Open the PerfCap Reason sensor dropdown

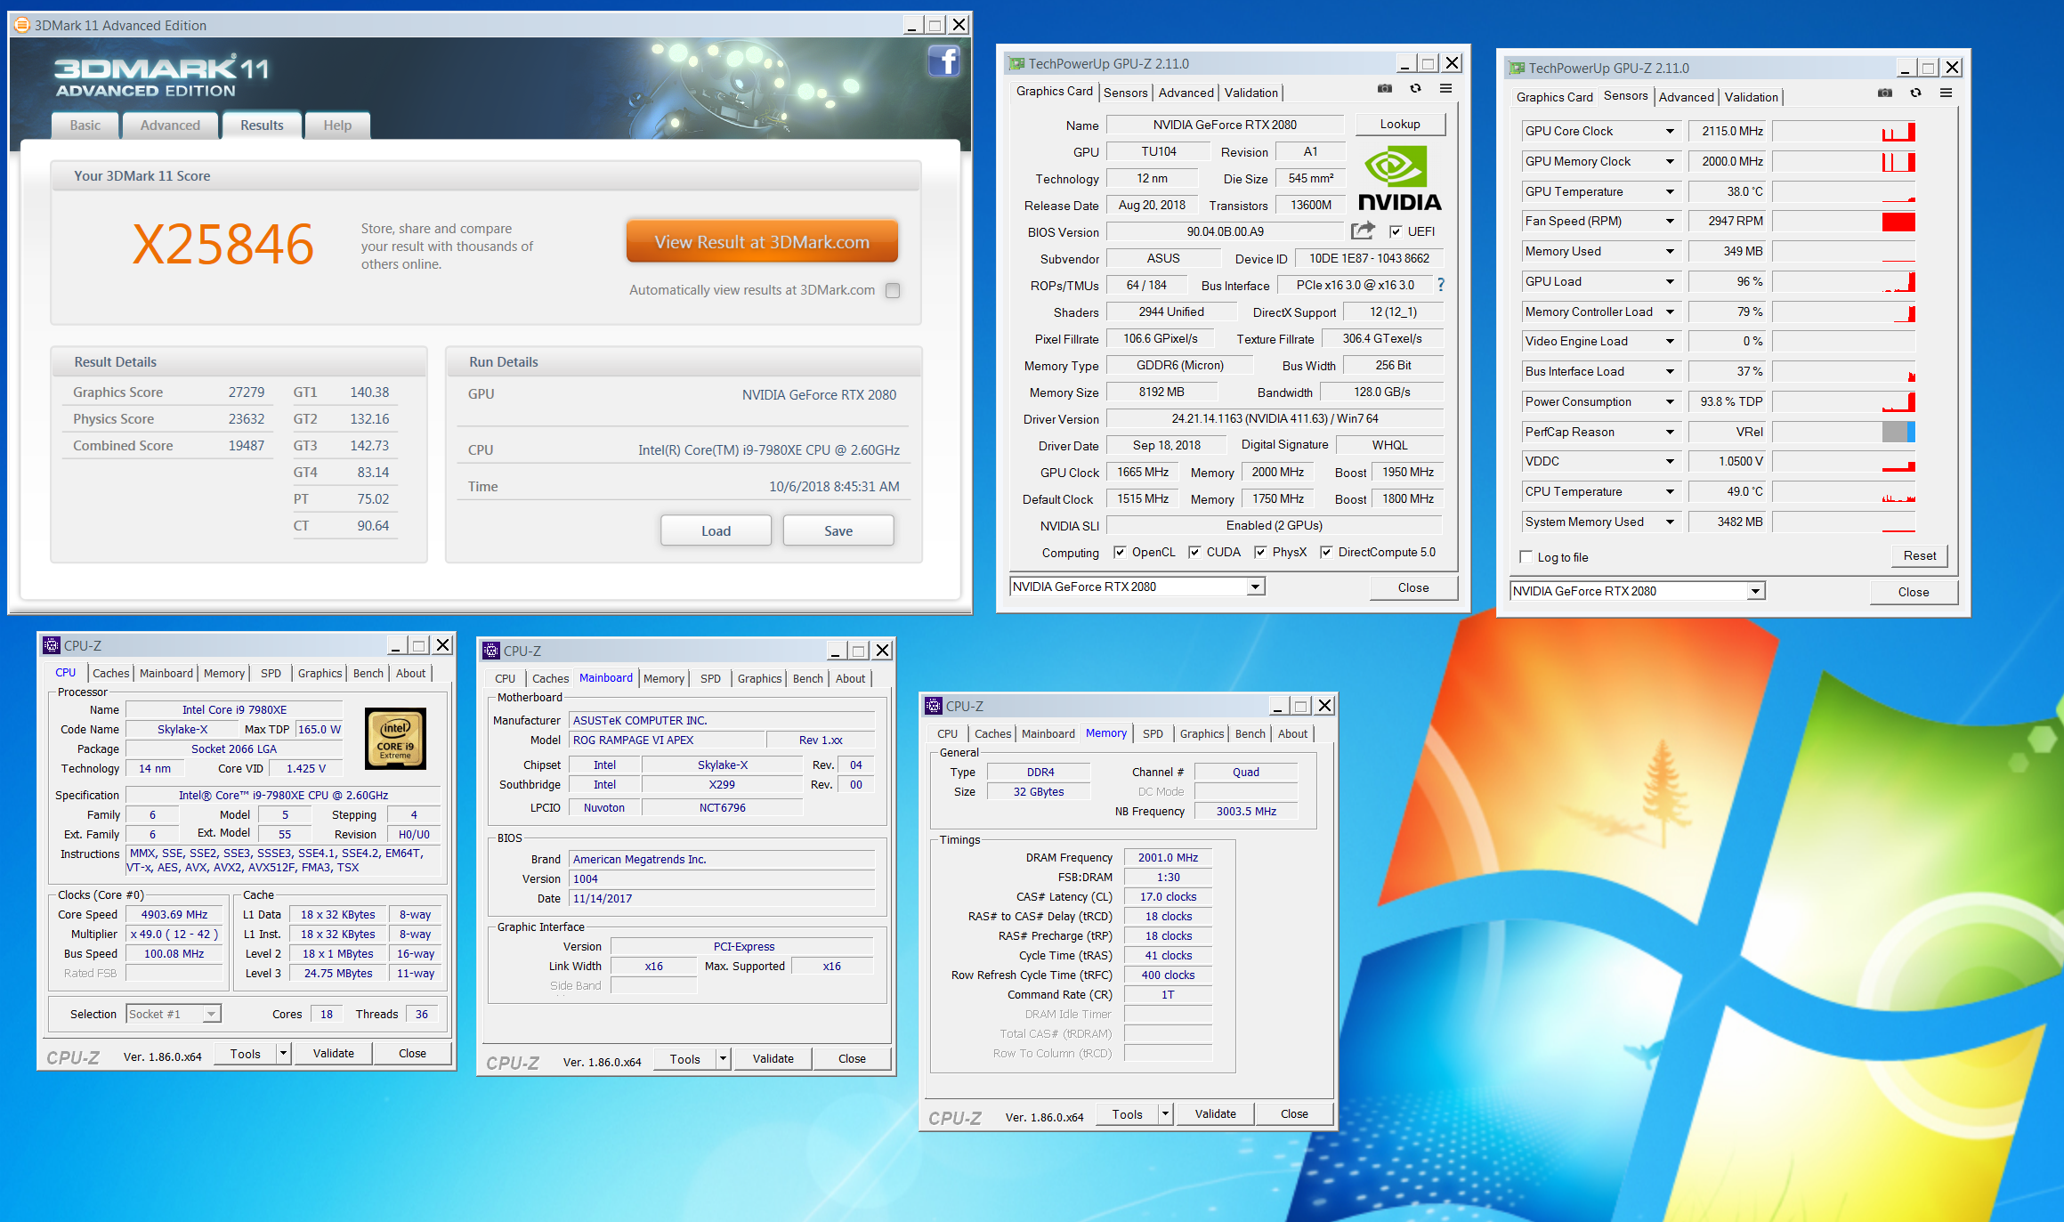(1670, 432)
